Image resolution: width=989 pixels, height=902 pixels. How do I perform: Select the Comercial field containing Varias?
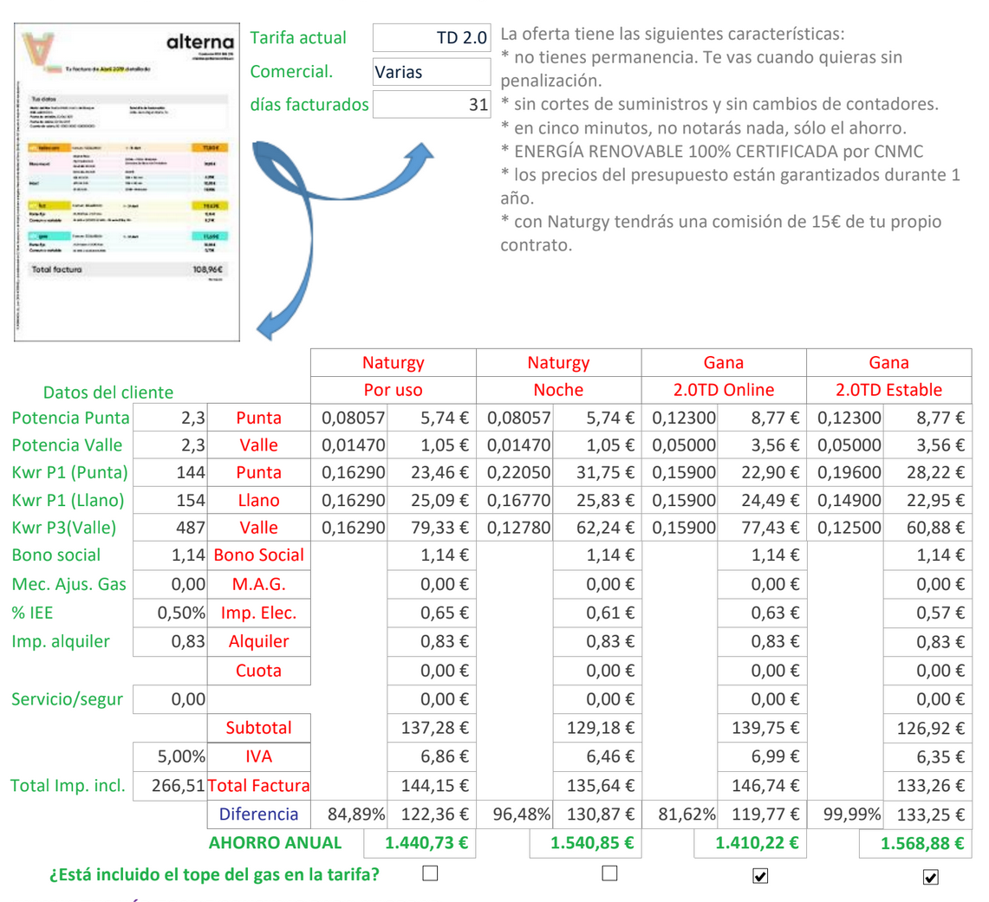pos(432,72)
